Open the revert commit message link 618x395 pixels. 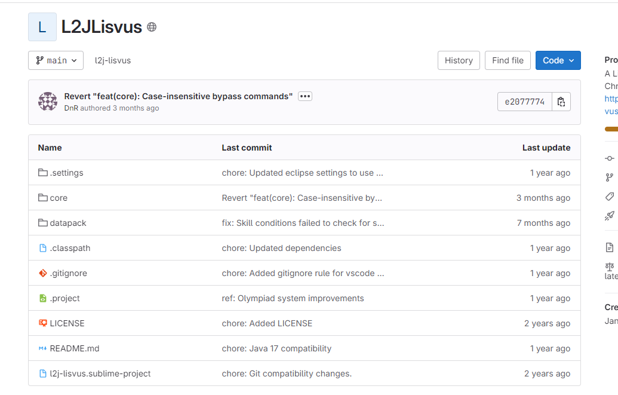tap(179, 96)
